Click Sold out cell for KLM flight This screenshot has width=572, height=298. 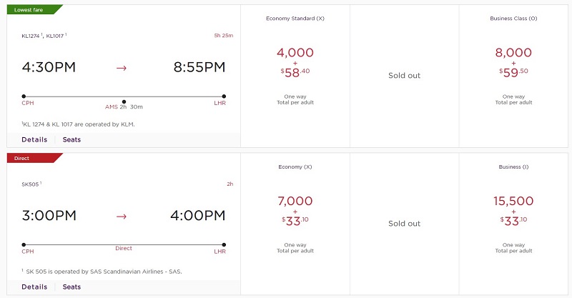[404, 76]
